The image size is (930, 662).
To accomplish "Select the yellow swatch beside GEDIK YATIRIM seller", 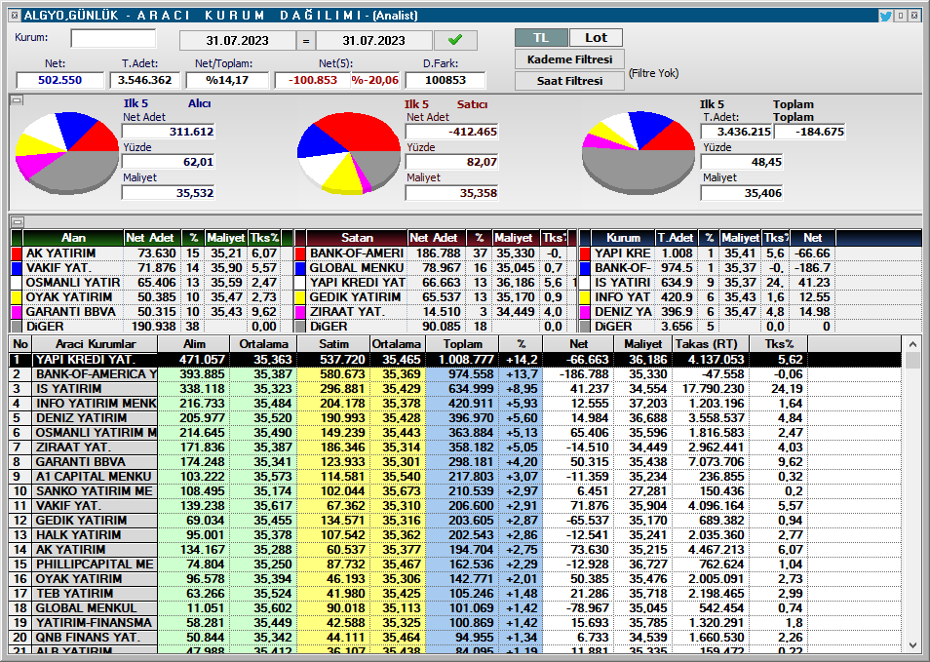I will (x=300, y=297).
